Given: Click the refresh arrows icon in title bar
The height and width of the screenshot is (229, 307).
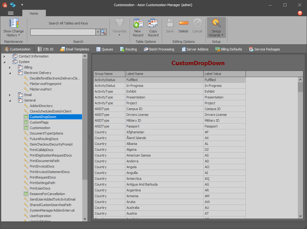Looking at the screenshot, I should pos(13,5).
